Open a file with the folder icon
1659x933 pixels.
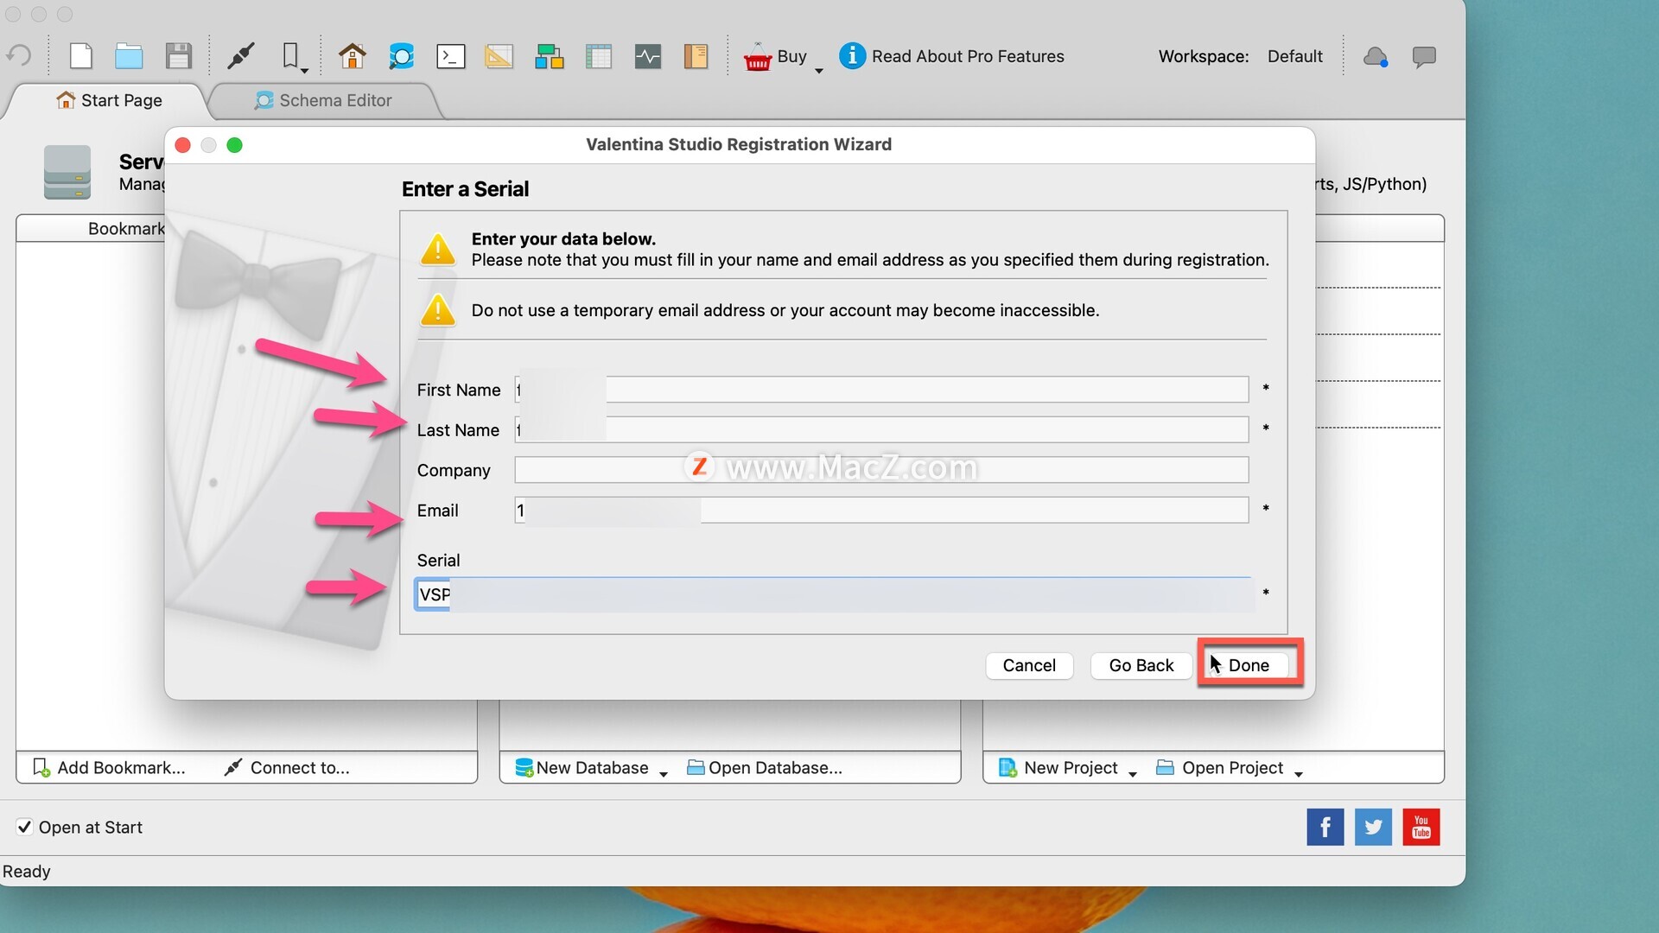click(x=129, y=56)
